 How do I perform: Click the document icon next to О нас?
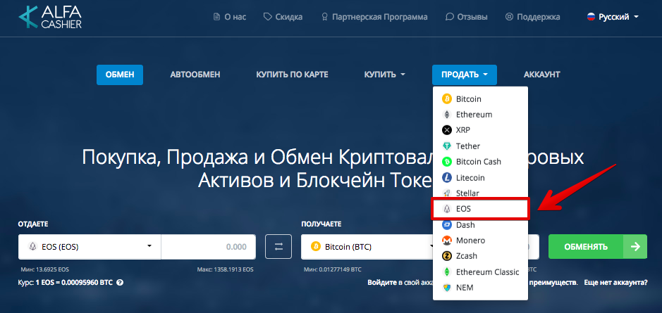point(216,18)
